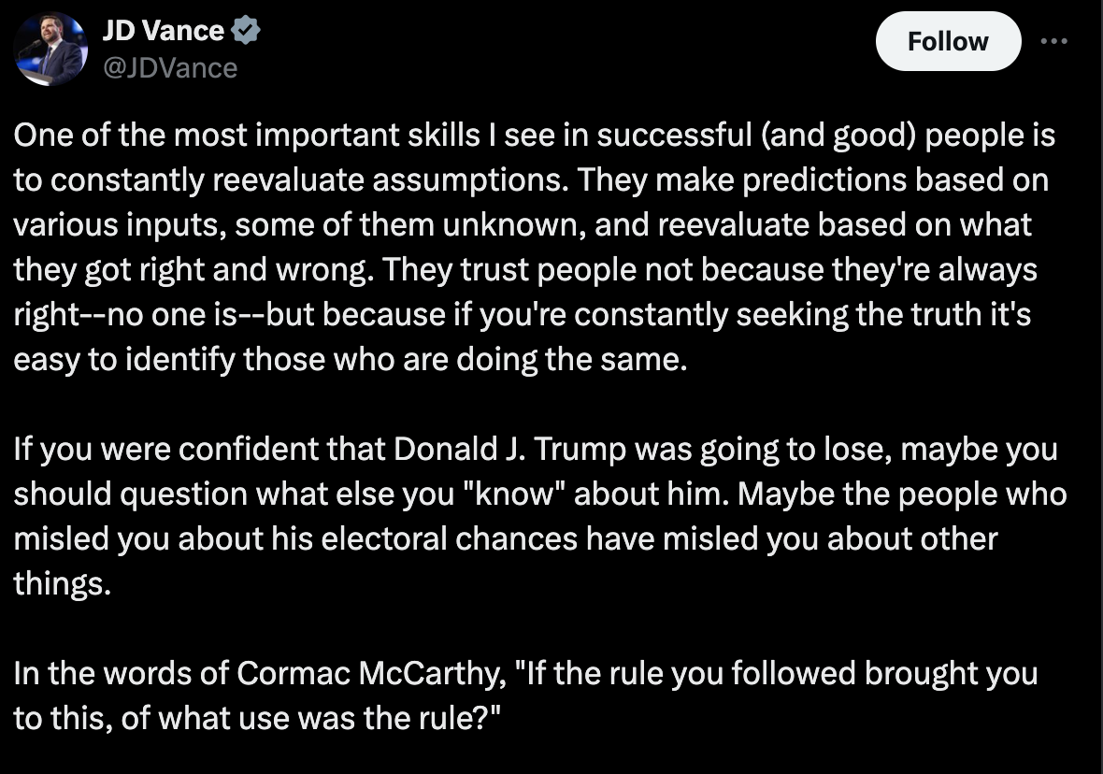This screenshot has width=1103, height=774.
Task: Open JD Vance's profile avatar
Action: 50,49
